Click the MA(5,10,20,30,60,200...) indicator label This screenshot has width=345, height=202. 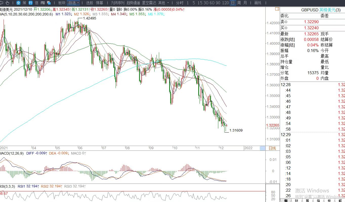tap(26, 14)
